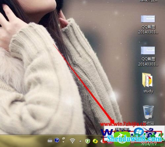Select the study folder label
165x147 pixels.
tap(148, 91)
